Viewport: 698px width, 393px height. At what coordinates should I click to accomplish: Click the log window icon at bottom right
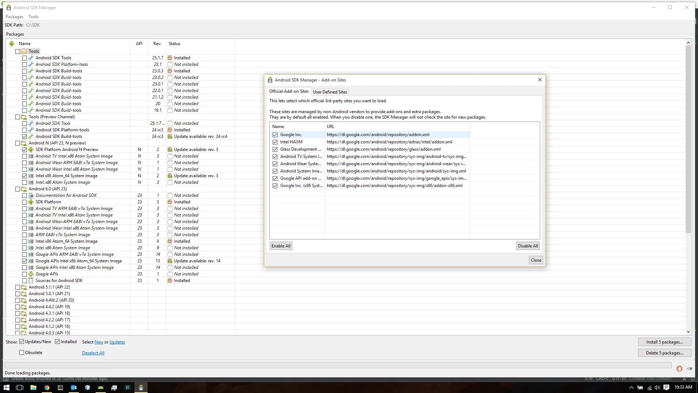(x=689, y=369)
